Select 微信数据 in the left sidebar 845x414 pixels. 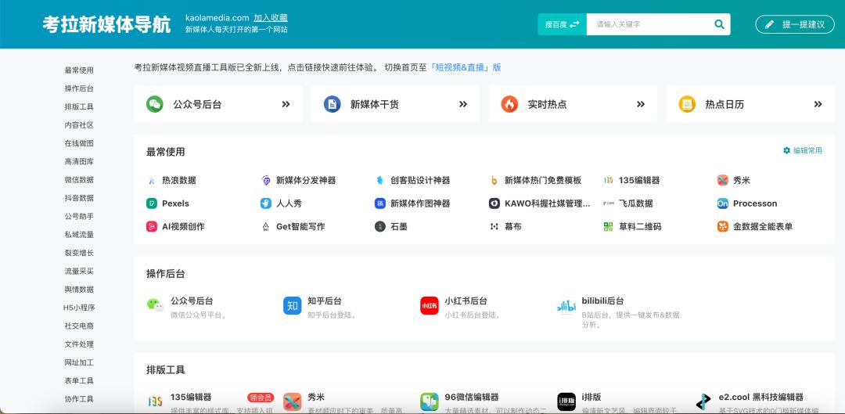coord(79,179)
